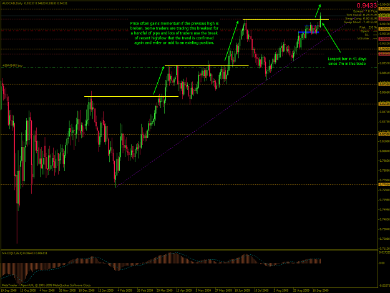
Task: Select the 'Spread: 7.0 Pips' info line
Action: coord(365,11)
